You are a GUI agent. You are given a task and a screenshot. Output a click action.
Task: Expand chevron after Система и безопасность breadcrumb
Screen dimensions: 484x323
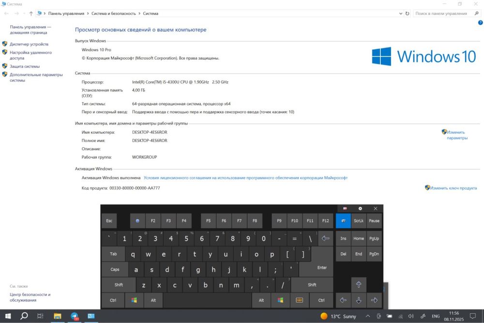(x=139, y=13)
